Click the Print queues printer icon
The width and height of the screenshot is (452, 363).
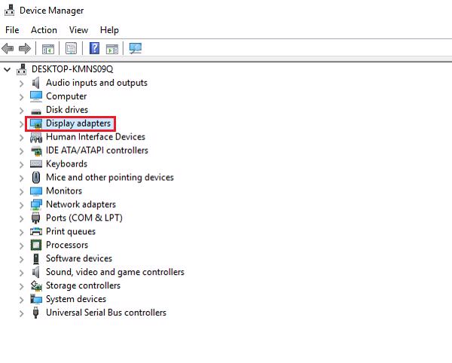click(36, 232)
